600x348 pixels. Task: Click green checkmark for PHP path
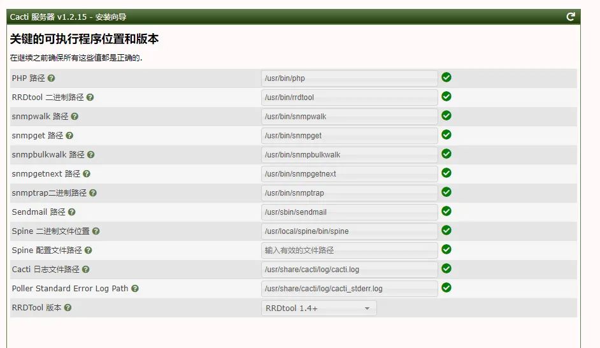446,77
